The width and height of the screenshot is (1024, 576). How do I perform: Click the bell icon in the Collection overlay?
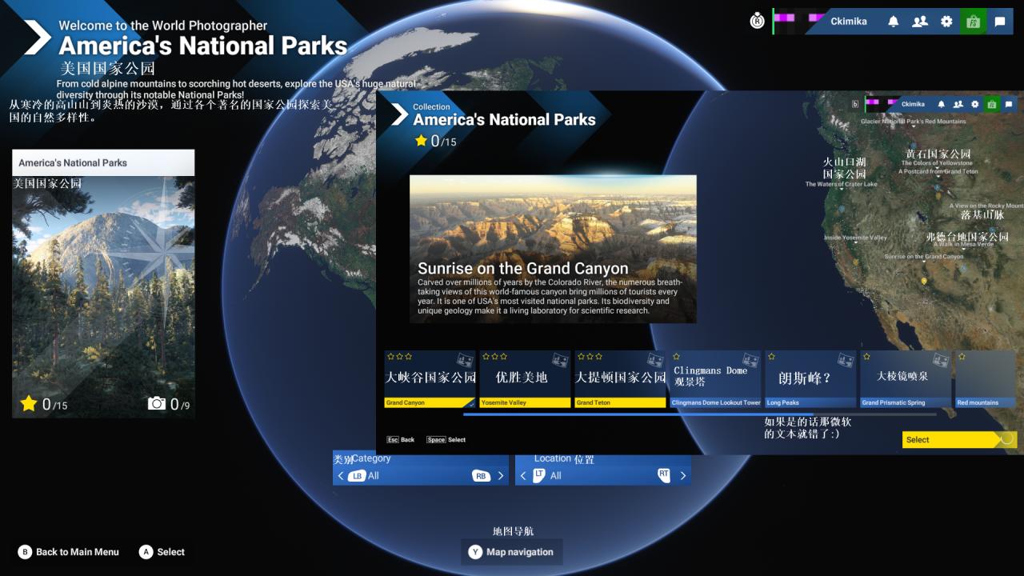(x=942, y=104)
